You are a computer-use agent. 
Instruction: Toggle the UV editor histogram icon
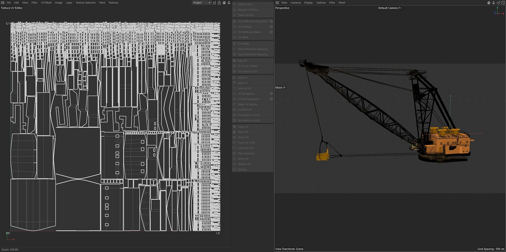pos(215,3)
